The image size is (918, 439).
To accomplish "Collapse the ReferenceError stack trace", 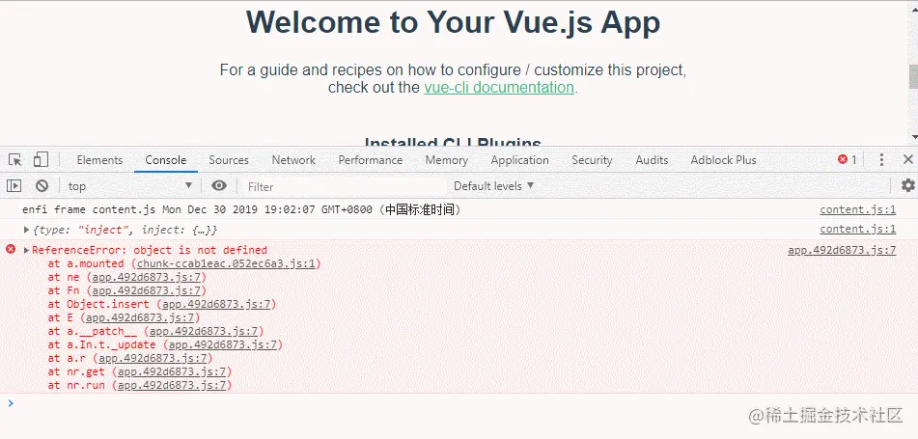I will pyautogui.click(x=27, y=250).
